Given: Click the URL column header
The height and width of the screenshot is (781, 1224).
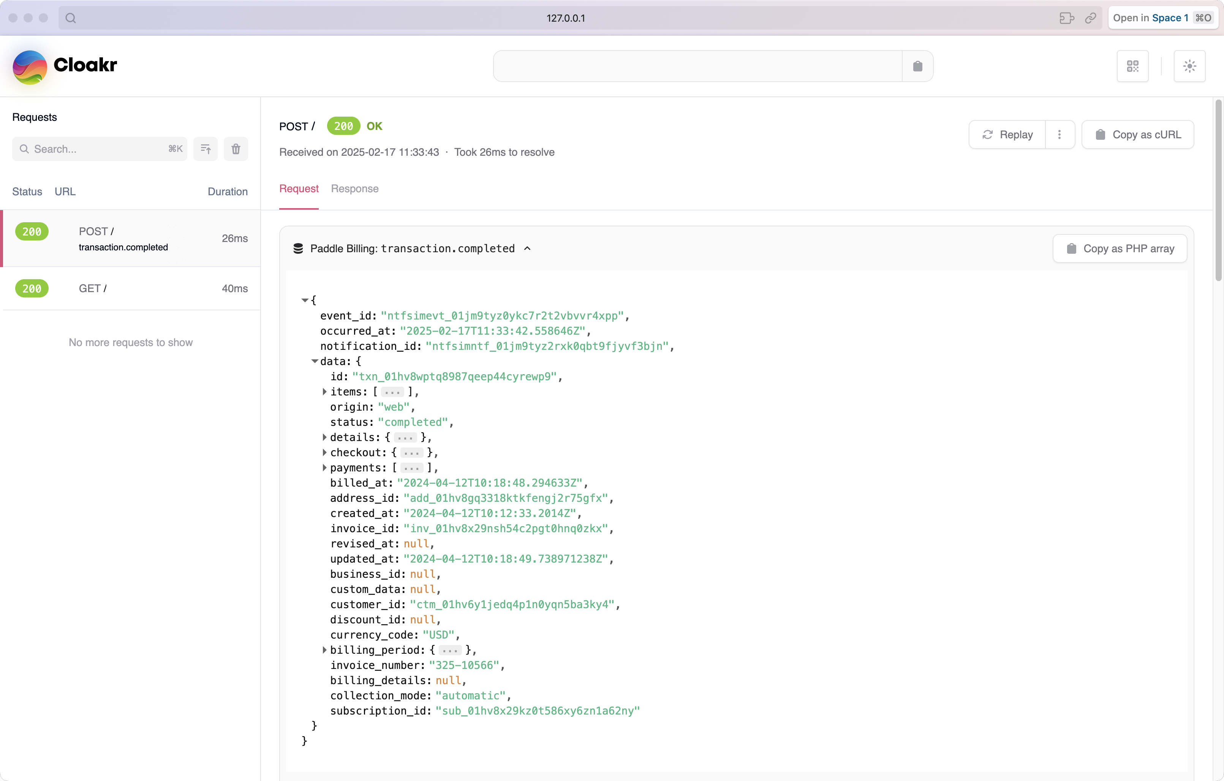Looking at the screenshot, I should 65,191.
